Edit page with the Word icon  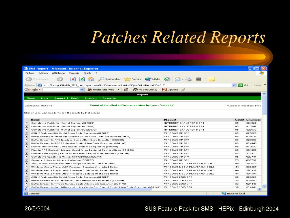tap(199, 79)
